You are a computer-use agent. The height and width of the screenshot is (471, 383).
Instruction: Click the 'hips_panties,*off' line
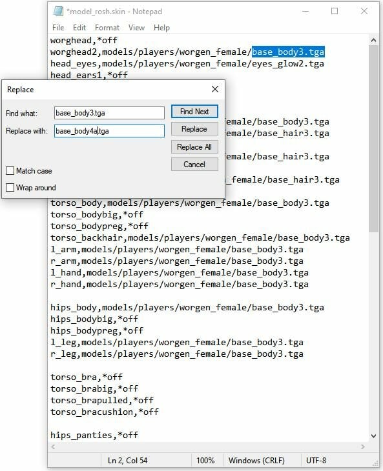[94, 436]
